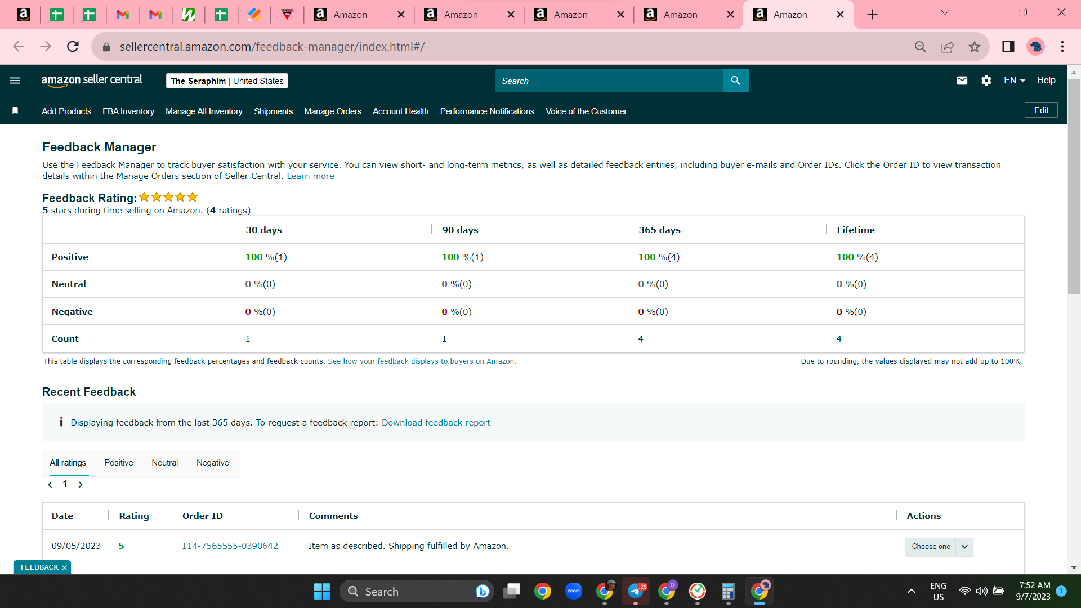Click the Windows taskbar search box

click(x=417, y=592)
